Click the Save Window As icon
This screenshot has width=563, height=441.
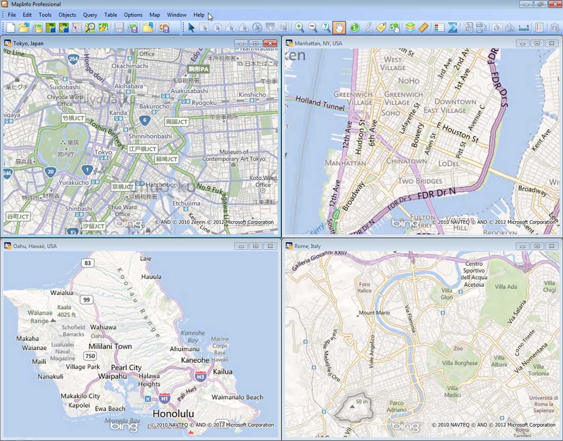pos(164,28)
